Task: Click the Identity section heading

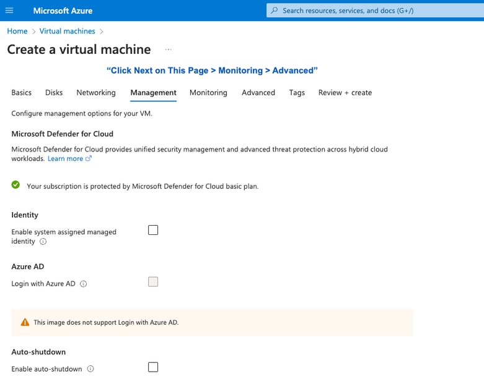Action: click(25, 215)
